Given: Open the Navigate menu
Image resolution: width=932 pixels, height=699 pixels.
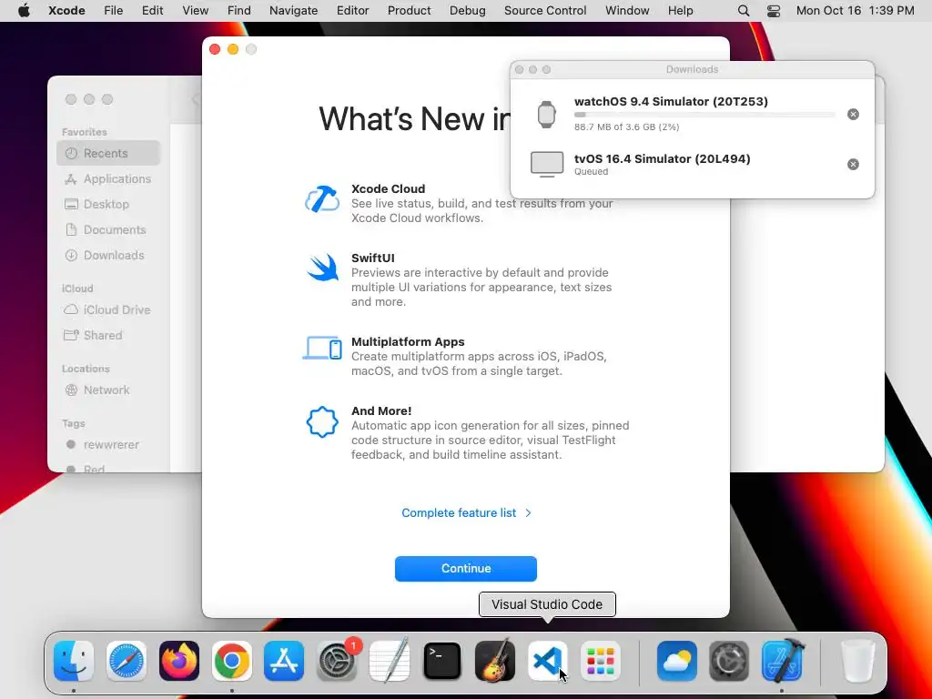Looking at the screenshot, I should [x=294, y=11].
